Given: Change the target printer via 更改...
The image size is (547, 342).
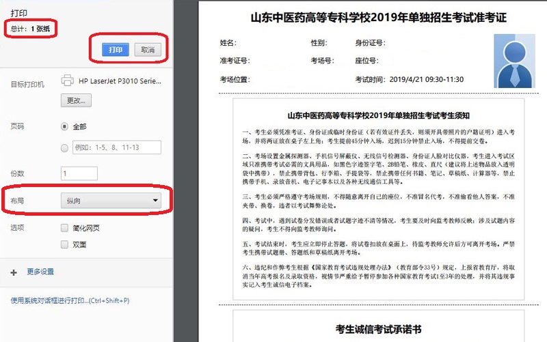Looking at the screenshot, I should click(76, 100).
